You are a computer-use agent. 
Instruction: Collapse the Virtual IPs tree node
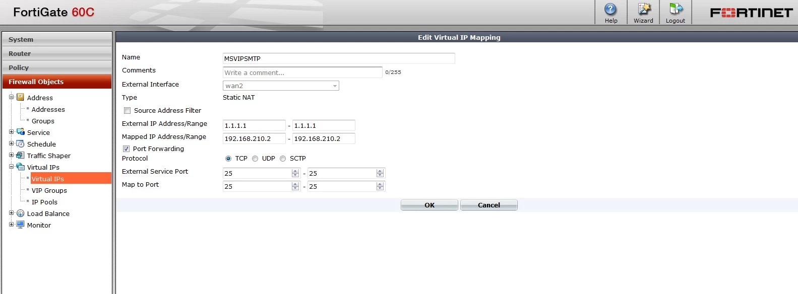(11, 166)
